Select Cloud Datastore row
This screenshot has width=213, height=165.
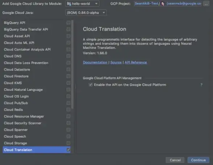coord(37,70)
